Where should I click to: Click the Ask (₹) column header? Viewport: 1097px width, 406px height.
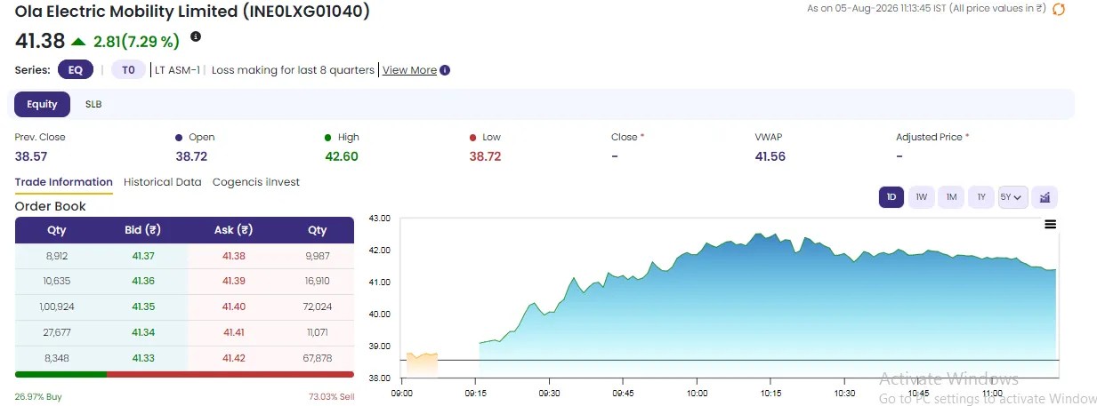tap(233, 230)
